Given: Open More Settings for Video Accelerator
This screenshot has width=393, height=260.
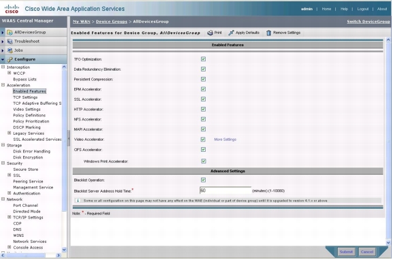Looking at the screenshot, I should [x=225, y=140].
